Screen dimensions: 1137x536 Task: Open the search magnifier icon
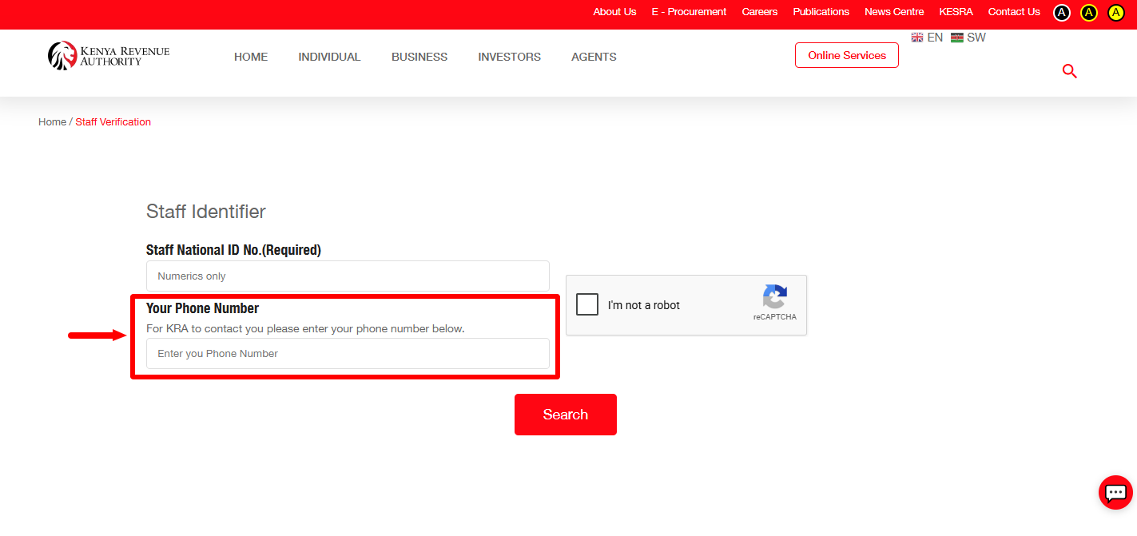click(1070, 71)
